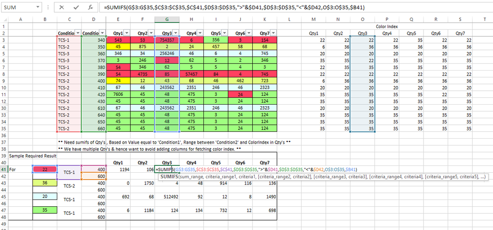The height and width of the screenshot is (230, 493).
Task: Click cell with value 462 in Qty6
Action: point(240,80)
